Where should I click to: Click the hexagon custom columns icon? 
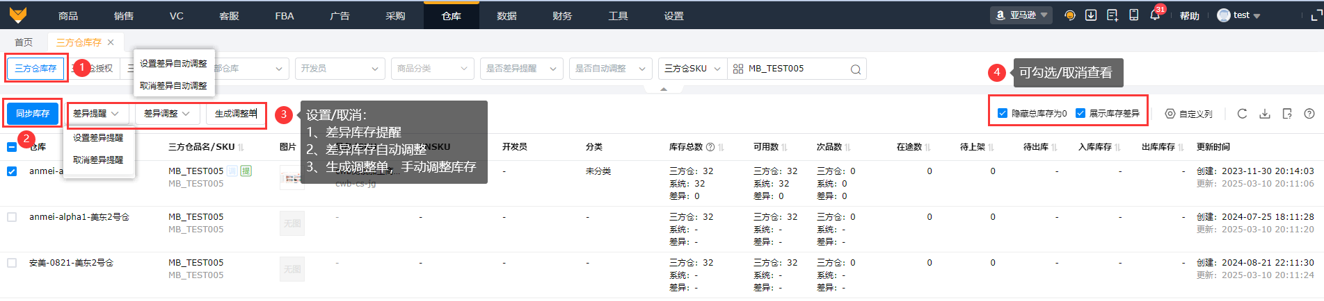coord(1170,114)
